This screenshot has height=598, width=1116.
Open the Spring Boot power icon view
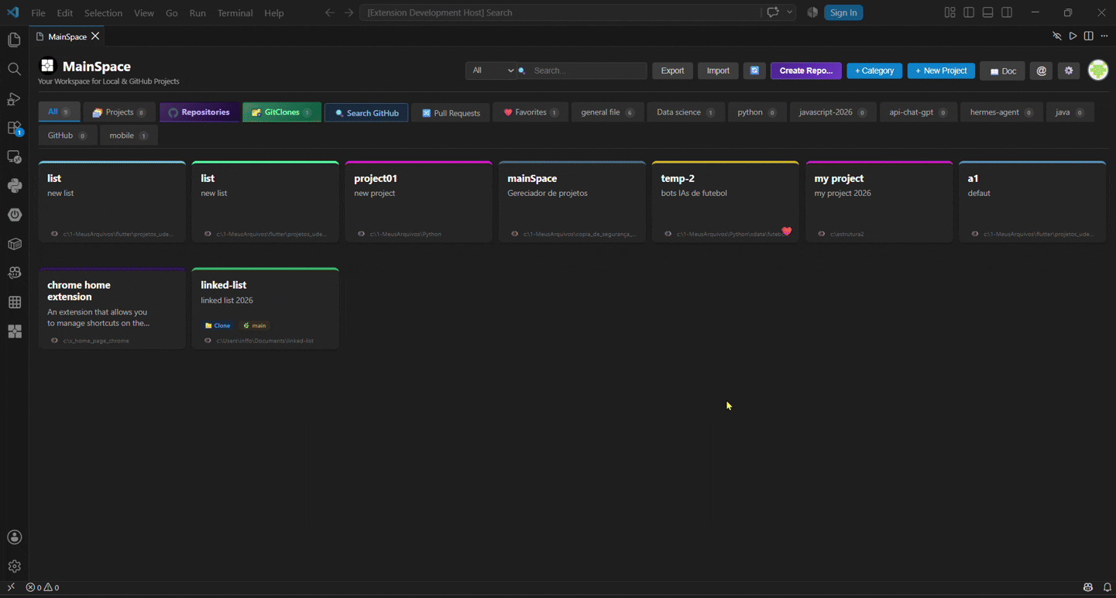14,215
